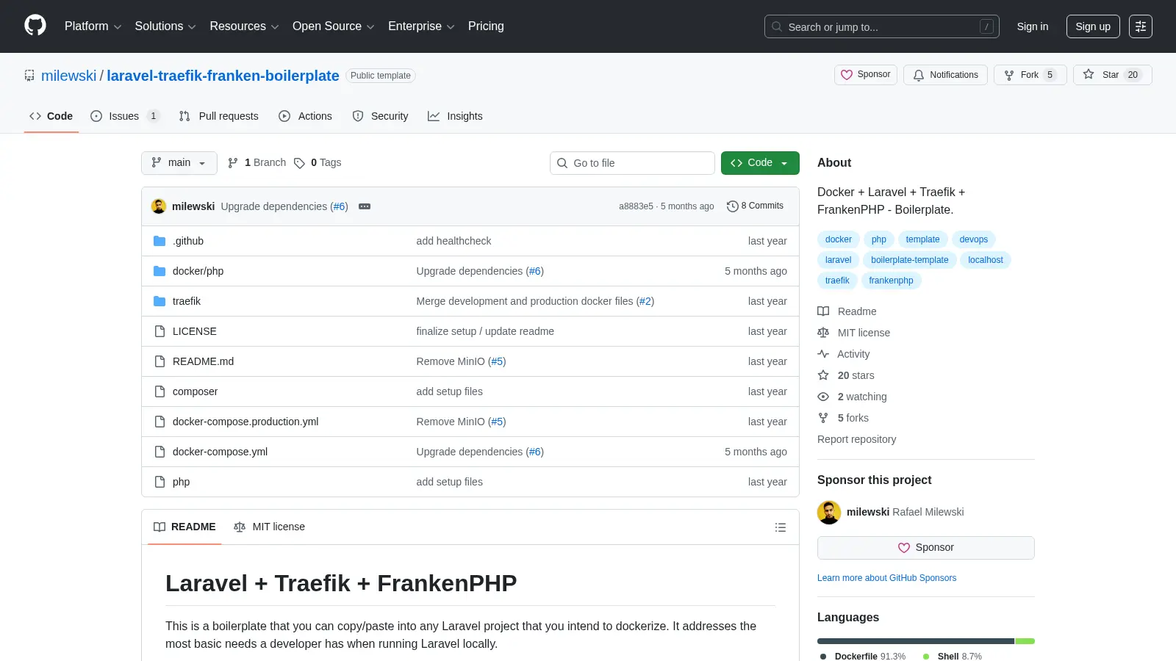The width and height of the screenshot is (1176, 661).
Task: Click the Report repository link
Action: pyautogui.click(x=856, y=439)
